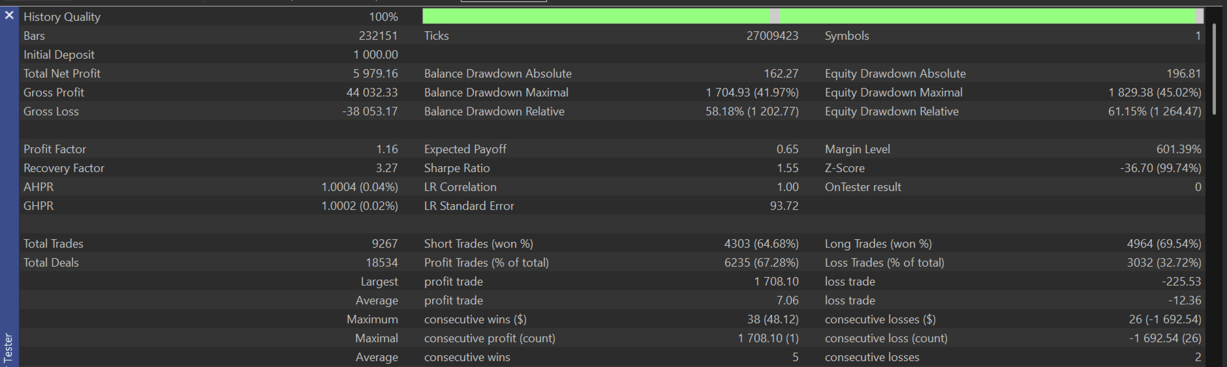1227x367 pixels.
Task: Click Equity Drawdown Absolute value 196.81
Action: (x=1184, y=74)
